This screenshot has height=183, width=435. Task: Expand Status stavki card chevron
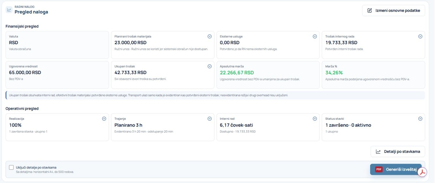tap(420, 119)
